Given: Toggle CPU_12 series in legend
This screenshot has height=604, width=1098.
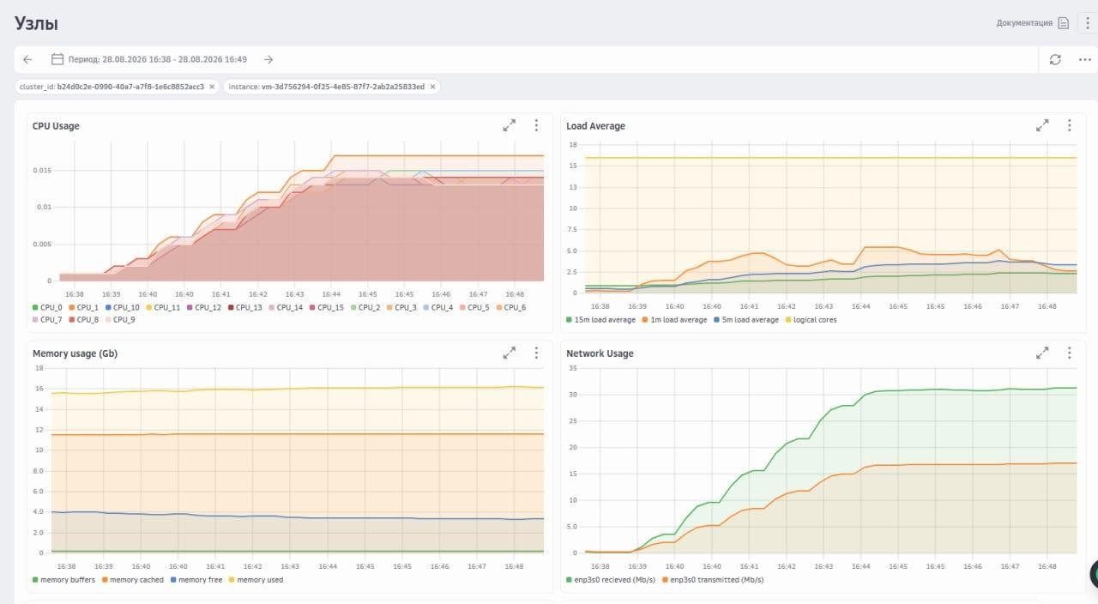Looking at the screenshot, I should (x=204, y=307).
